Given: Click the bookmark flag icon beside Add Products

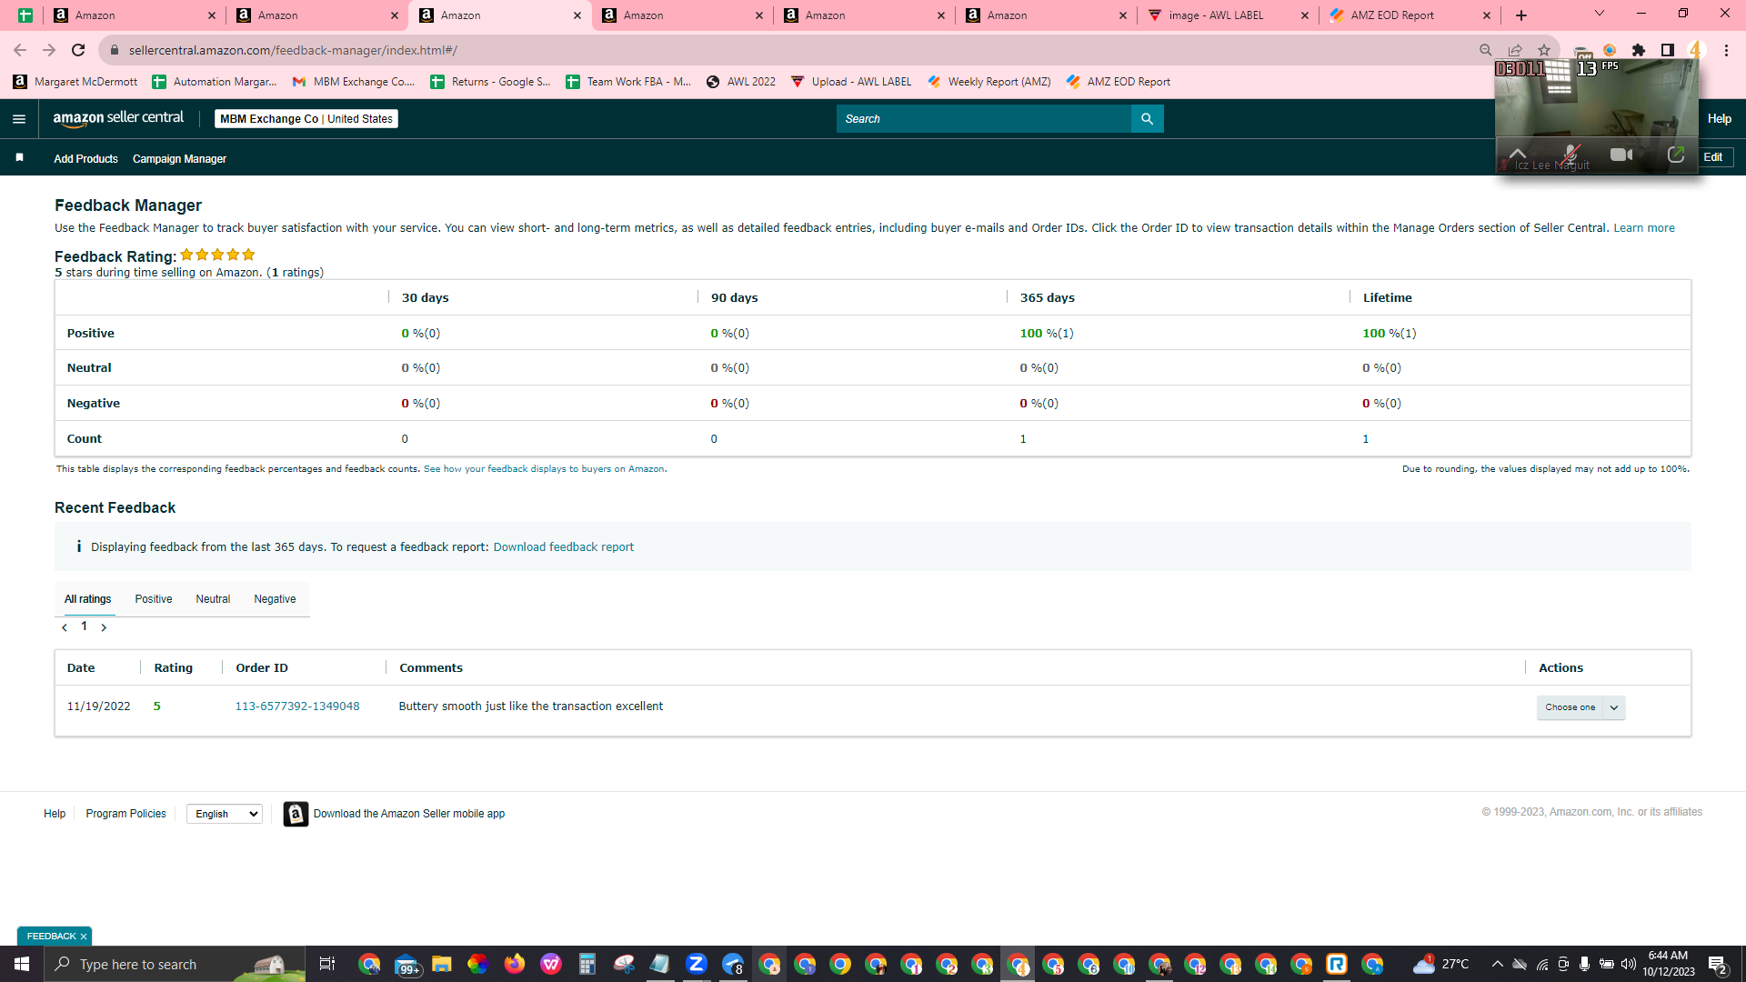Looking at the screenshot, I should click(x=19, y=158).
